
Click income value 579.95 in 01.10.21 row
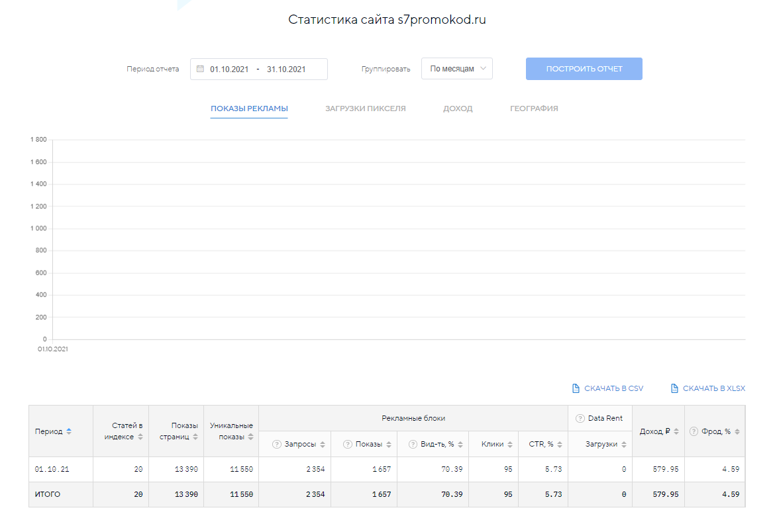pos(665,469)
